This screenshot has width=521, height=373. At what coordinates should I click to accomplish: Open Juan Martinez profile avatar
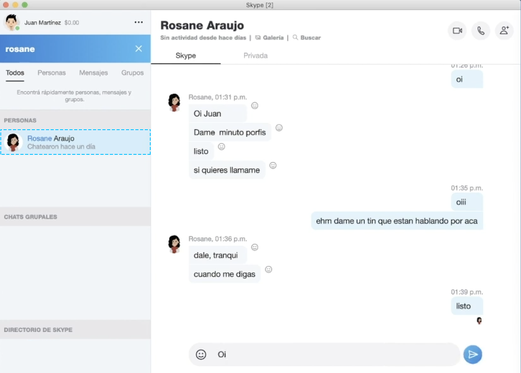11,22
